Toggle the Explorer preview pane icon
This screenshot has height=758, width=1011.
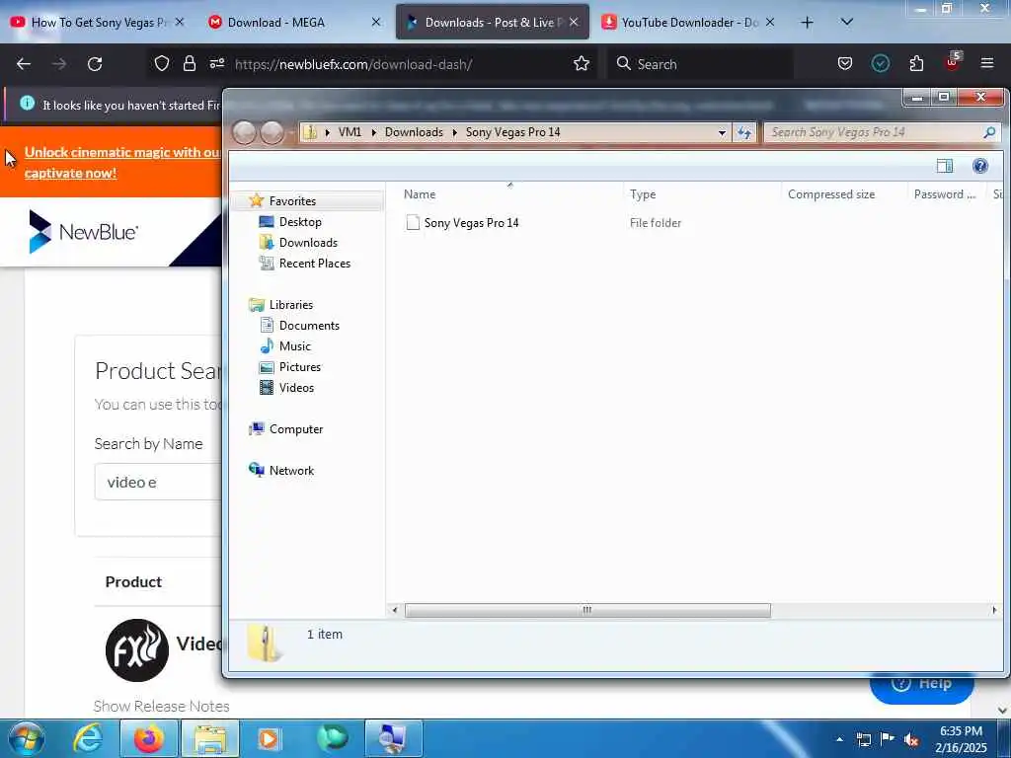(945, 166)
